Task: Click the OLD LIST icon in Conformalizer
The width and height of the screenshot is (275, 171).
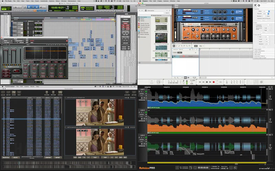Action: click(3, 92)
